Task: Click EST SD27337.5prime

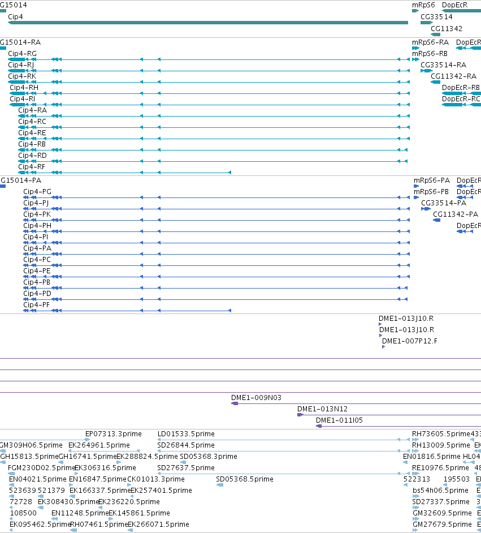Action: click(x=441, y=502)
